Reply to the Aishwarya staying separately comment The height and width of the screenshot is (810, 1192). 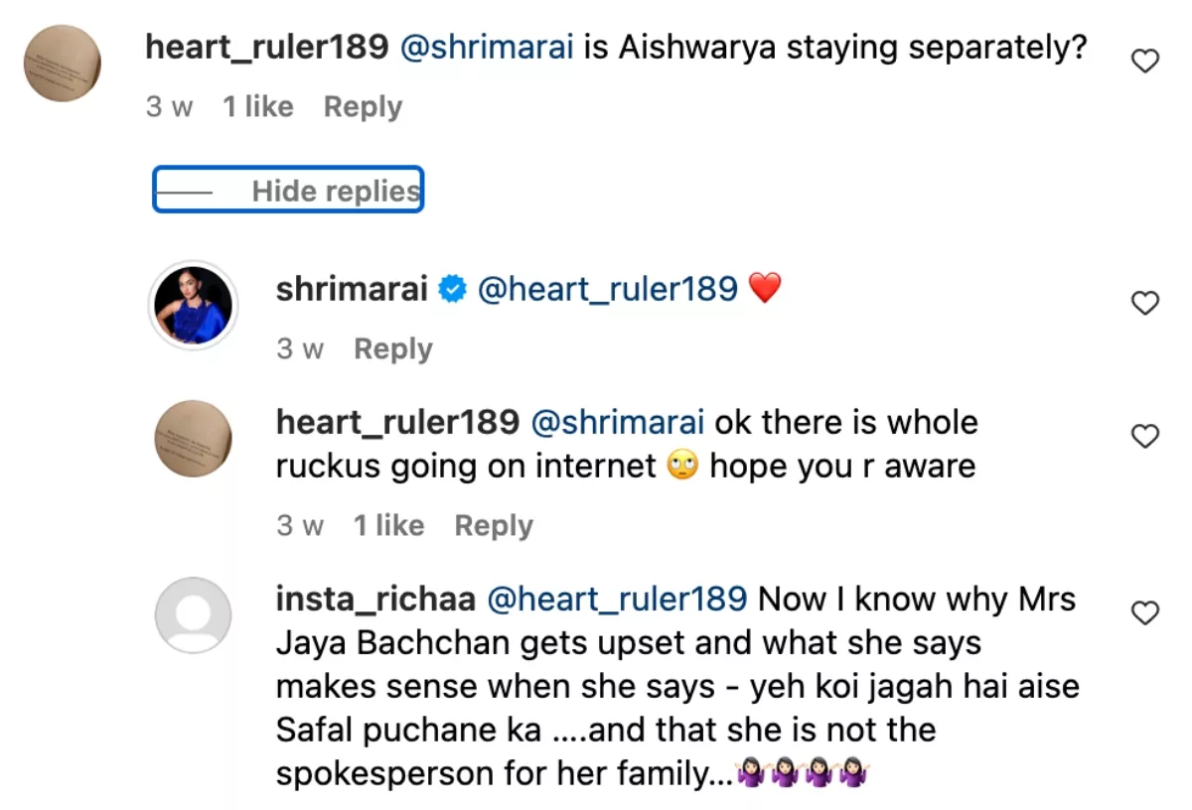(363, 107)
